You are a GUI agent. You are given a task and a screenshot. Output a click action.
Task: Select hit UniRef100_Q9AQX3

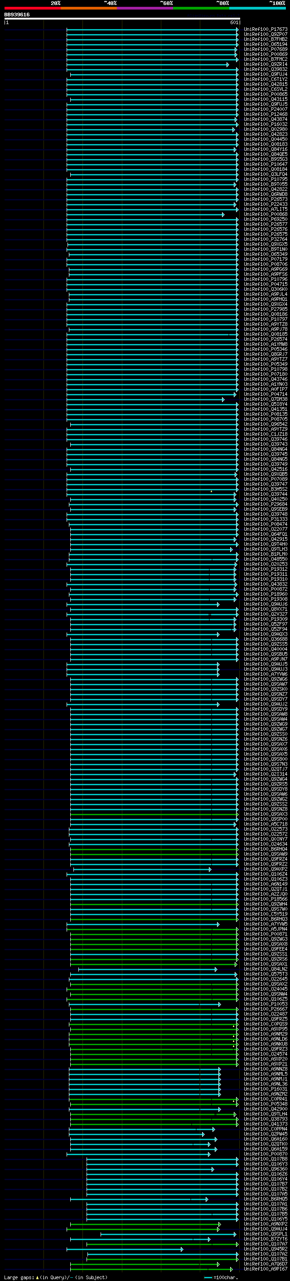(x=266, y=634)
